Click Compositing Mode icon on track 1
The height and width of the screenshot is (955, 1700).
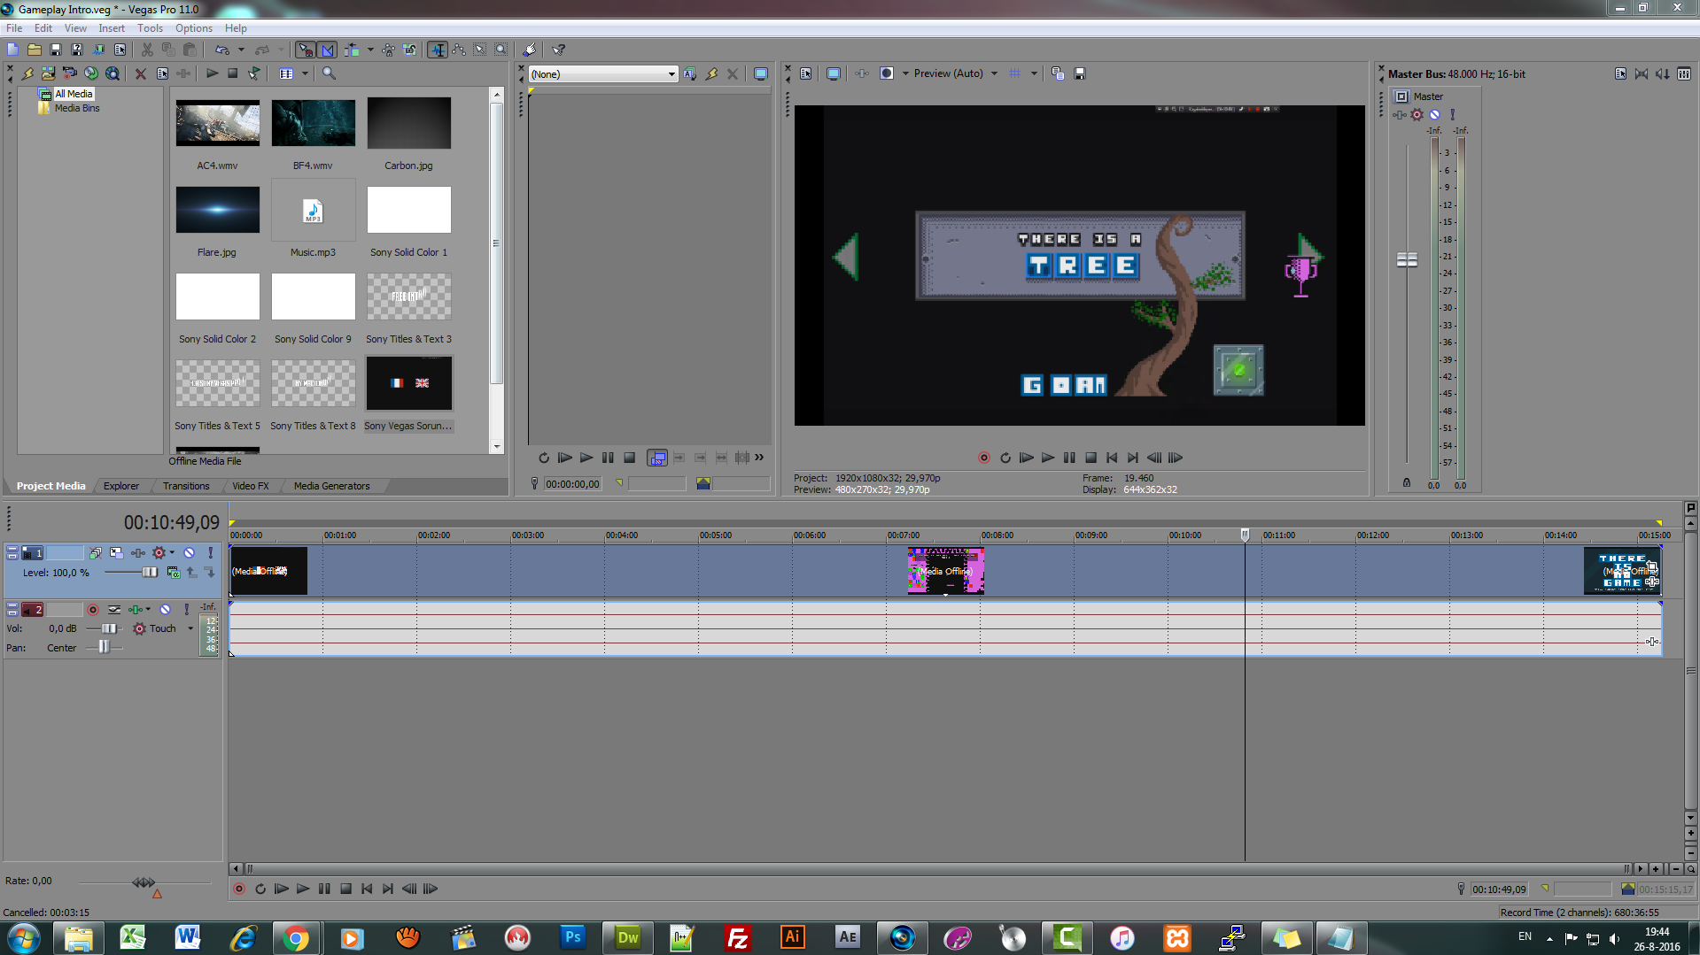click(173, 573)
